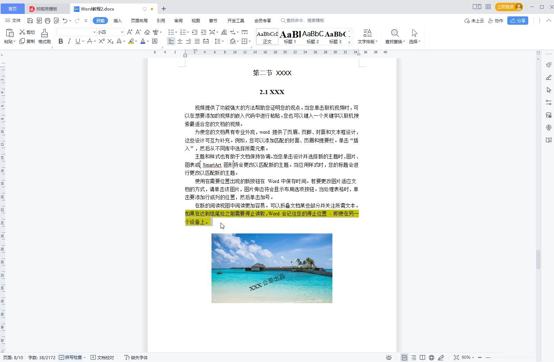Toggle Italic formatting
This screenshot has height=362, width=554.
[x=69, y=41]
